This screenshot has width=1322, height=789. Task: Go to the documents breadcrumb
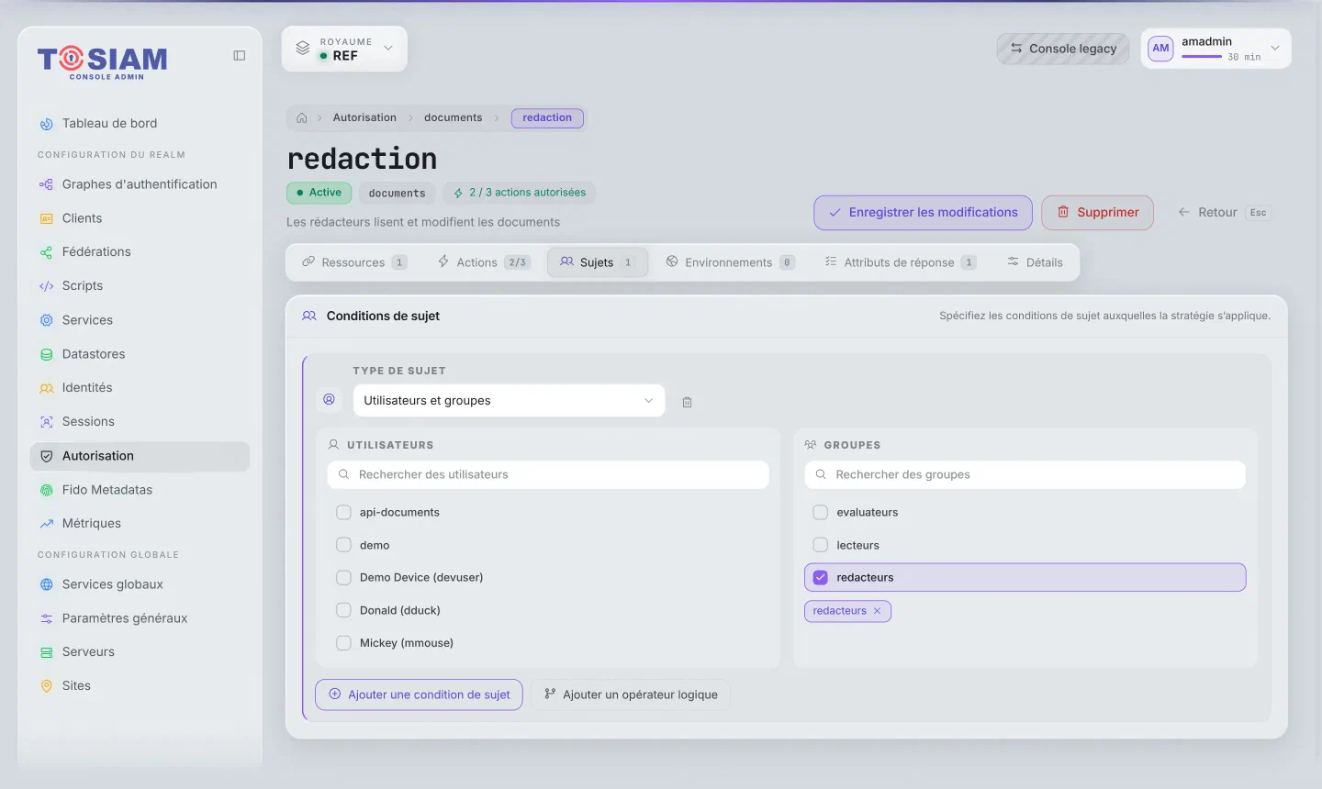point(453,118)
